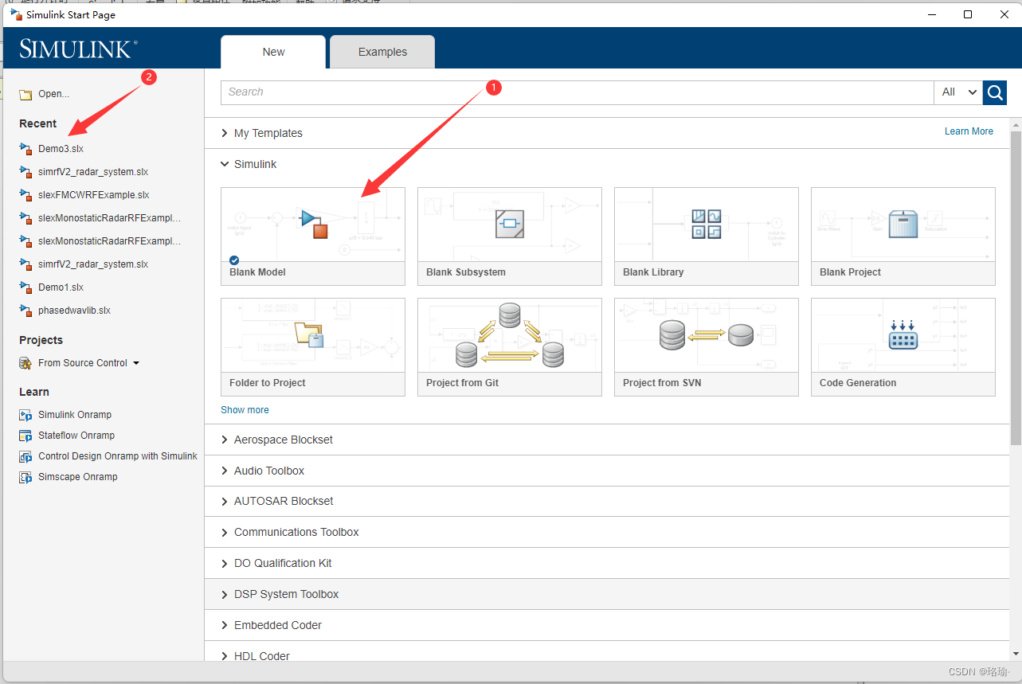1022x684 pixels.
Task: Launch the Stateflow Onramp
Action: click(73, 435)
